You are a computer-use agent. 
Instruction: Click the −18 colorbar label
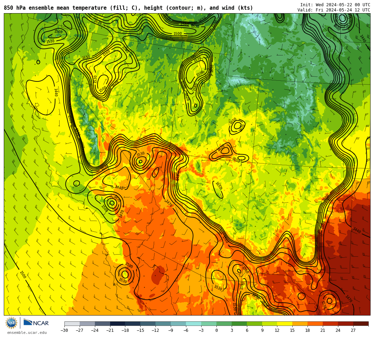125,330
